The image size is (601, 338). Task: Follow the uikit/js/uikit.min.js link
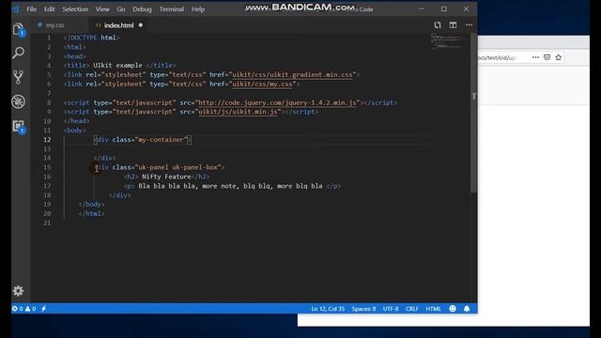click(238, 112)
